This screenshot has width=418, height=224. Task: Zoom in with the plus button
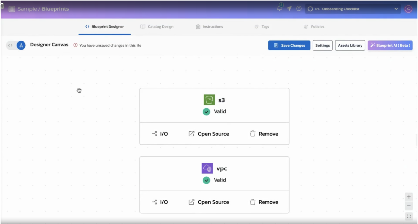click(x=409, y=197)
